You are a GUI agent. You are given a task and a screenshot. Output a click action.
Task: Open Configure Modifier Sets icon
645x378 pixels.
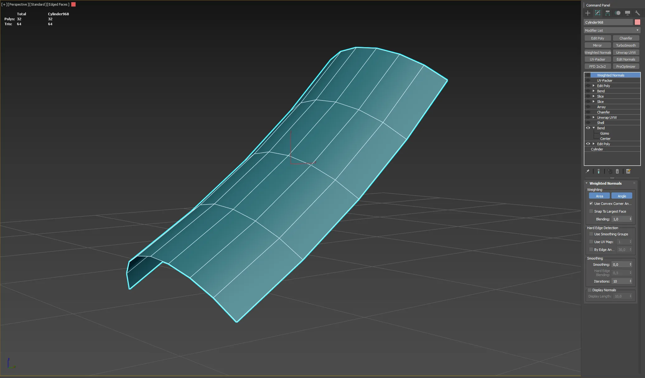tap(628, 171)
